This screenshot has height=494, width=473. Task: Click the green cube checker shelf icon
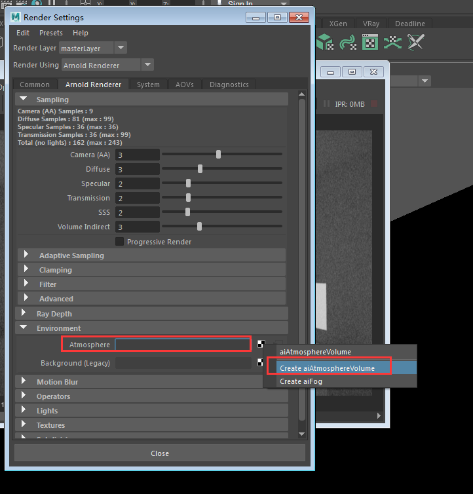(324, 42)
